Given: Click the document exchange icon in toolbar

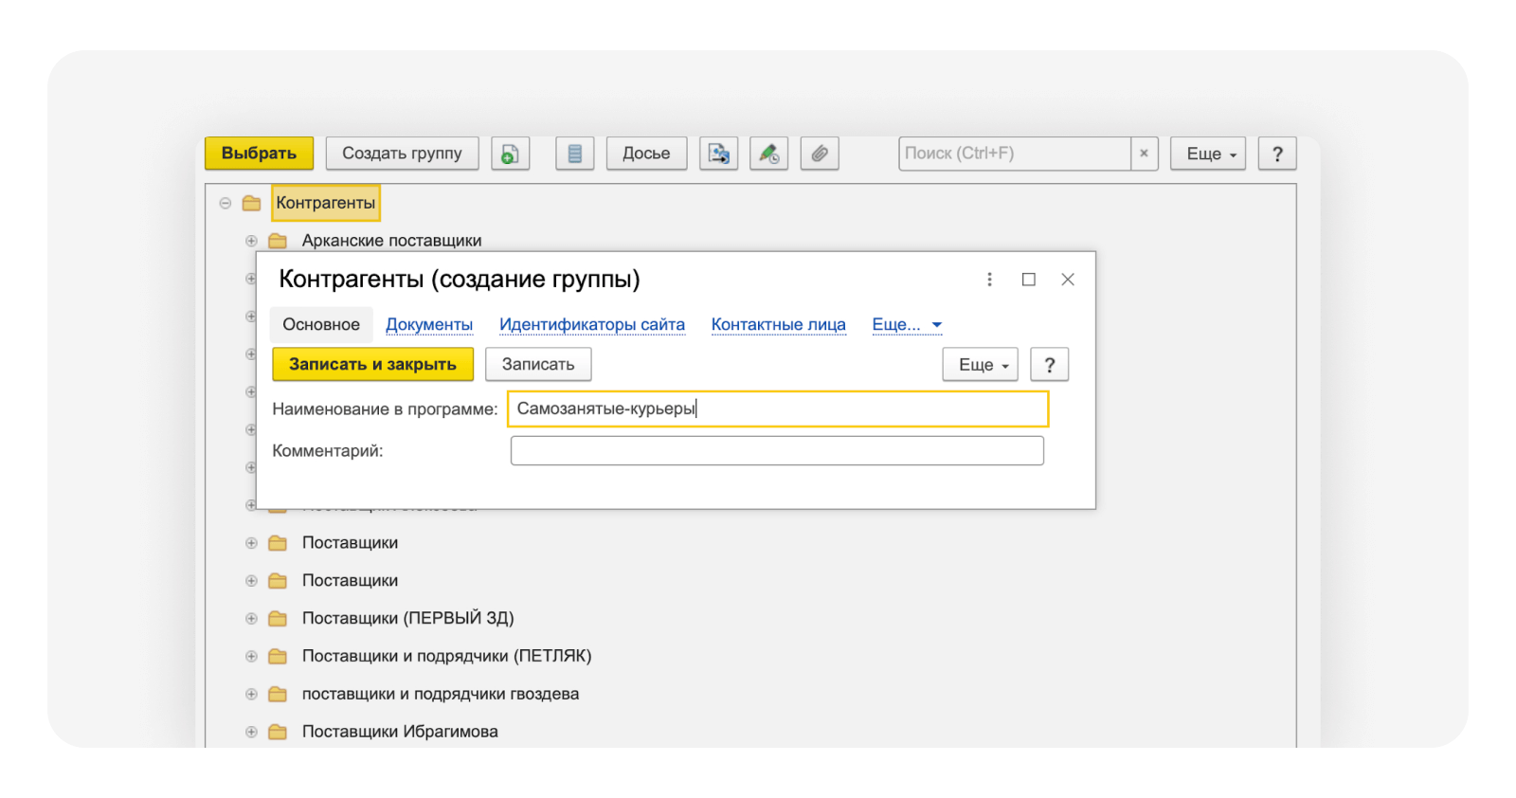Looking at the screenshot, I should click(x=719, y=154).
